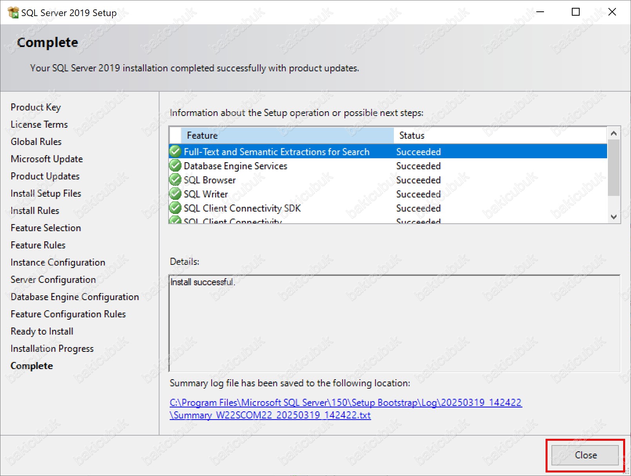Click Succeeded status of Database Engine Services
The height and width of the screenshot is (476, 631).
pyautogui.click(x=418, y=166)
